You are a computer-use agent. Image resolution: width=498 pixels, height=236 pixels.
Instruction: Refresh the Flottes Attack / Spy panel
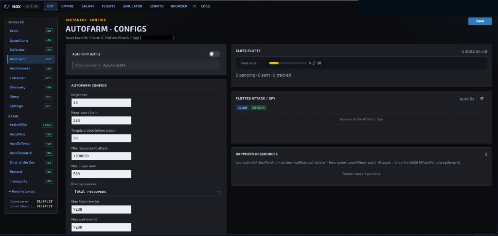coord(481,99)
